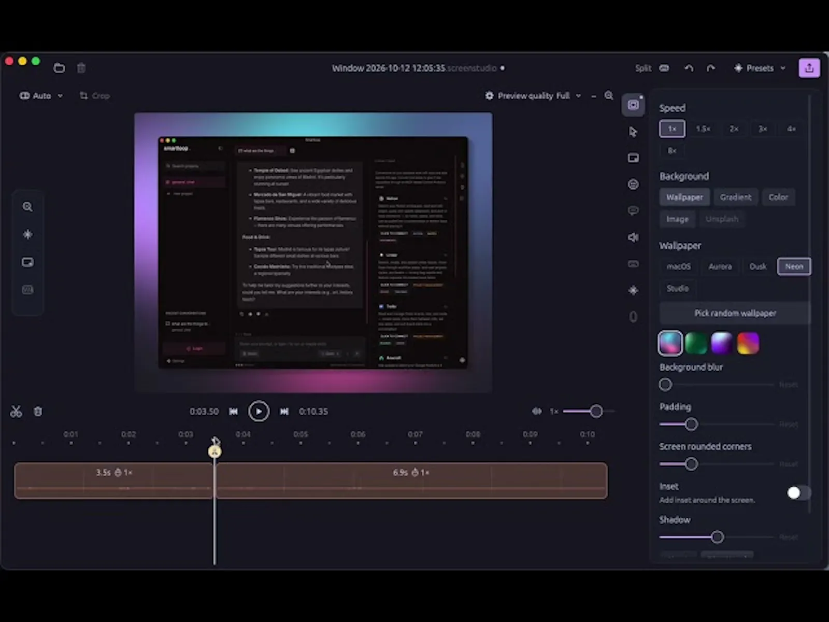Choose the macOS wallpaper category
The image size is (829, 622).
coord(678,266)
